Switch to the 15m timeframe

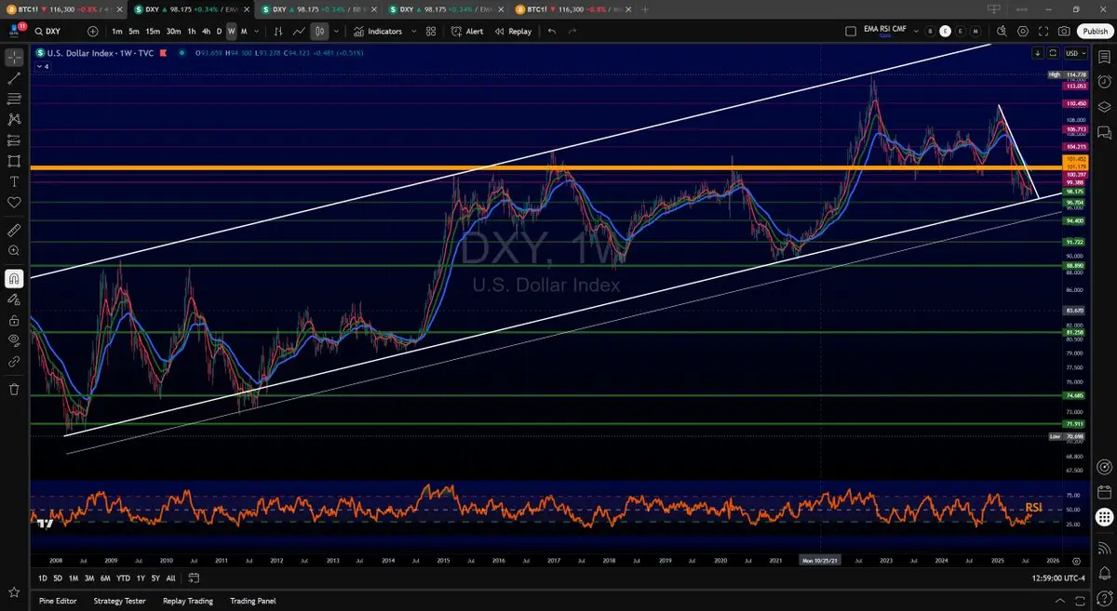click(154, 31)
